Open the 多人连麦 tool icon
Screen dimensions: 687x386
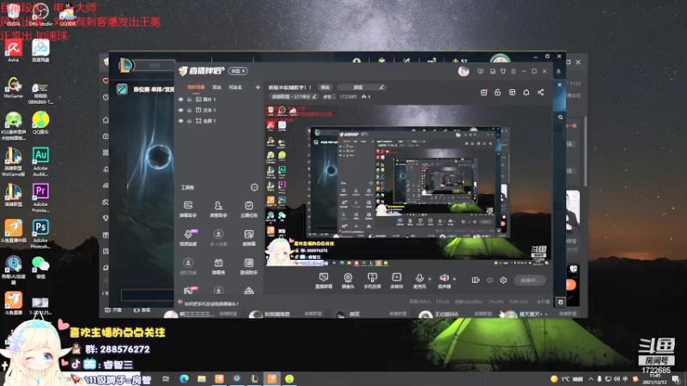[x=218, y=238]
